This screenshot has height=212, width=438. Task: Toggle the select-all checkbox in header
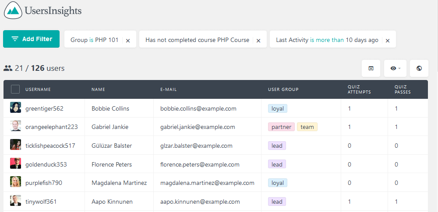coord(15,89)
